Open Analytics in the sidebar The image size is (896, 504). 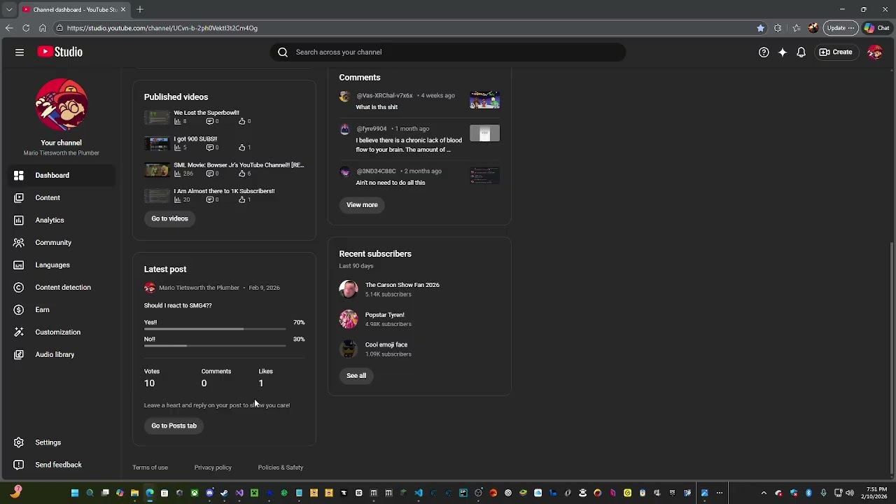(61, 220)
